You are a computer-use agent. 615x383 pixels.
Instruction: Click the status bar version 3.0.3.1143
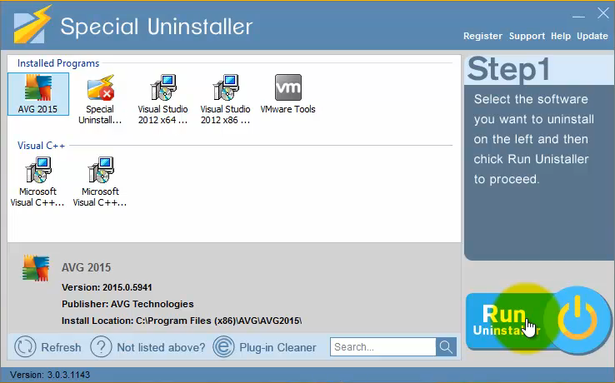(x=50, y=375)
